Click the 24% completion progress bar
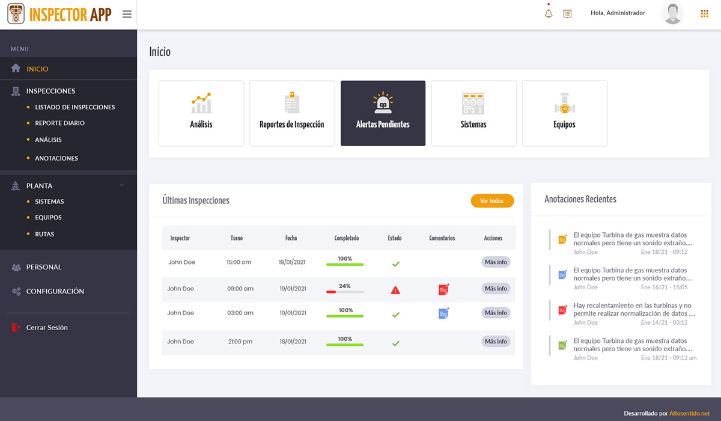The width and height of the screenshot is (721, 421). 345,292
